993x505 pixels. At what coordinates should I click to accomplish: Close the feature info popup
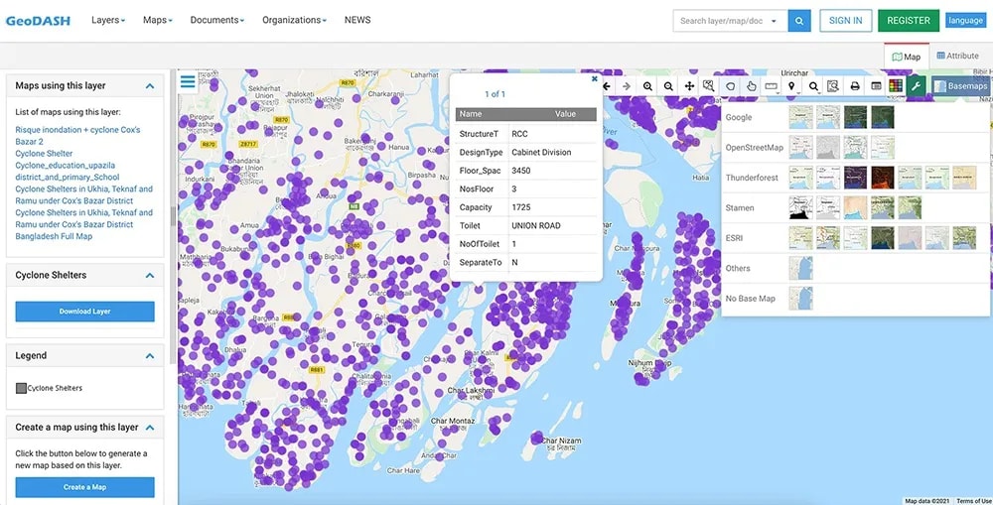(595, 78)
